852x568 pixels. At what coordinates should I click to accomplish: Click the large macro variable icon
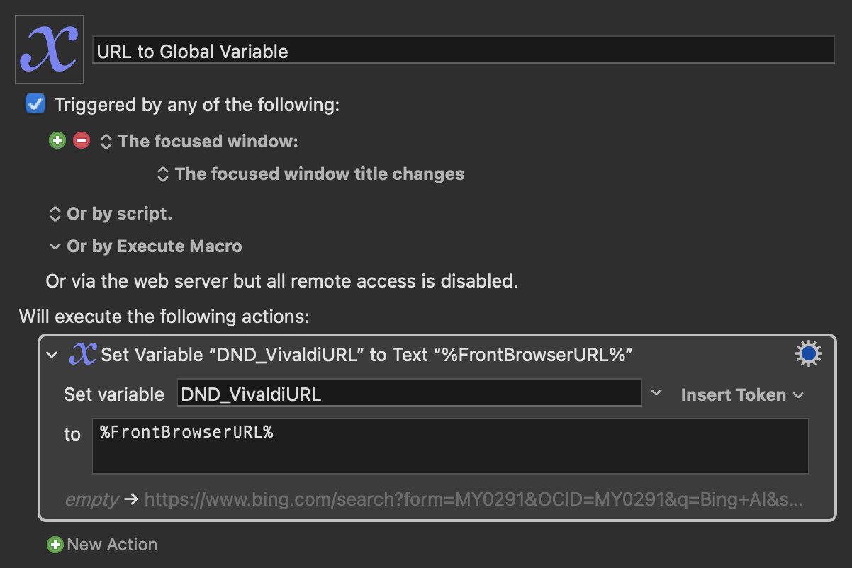point(49,50)
